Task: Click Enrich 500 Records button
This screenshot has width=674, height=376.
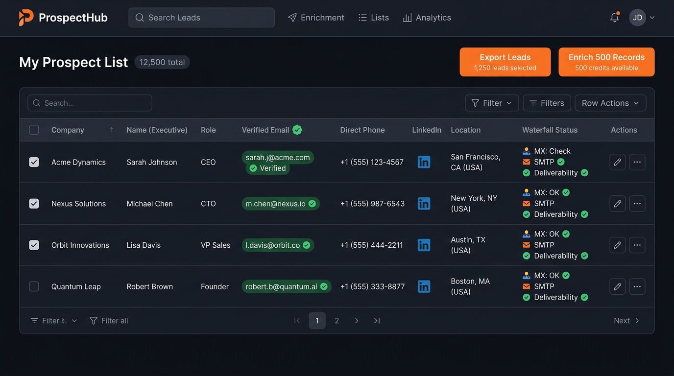Action: pyautogui.click(x=606, y=62)
